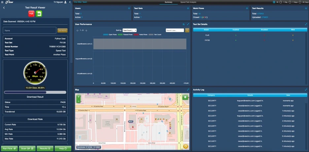Screen dimensions: 309x152
Task: Open the Sort by Total Count dropdown
Action: [x=129, y=30]
